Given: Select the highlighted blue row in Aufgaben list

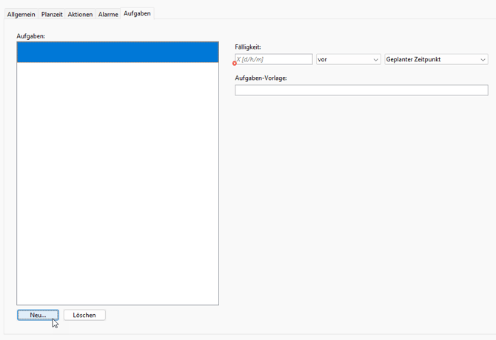Looking at the screenshot, I should tap(118, 52).
